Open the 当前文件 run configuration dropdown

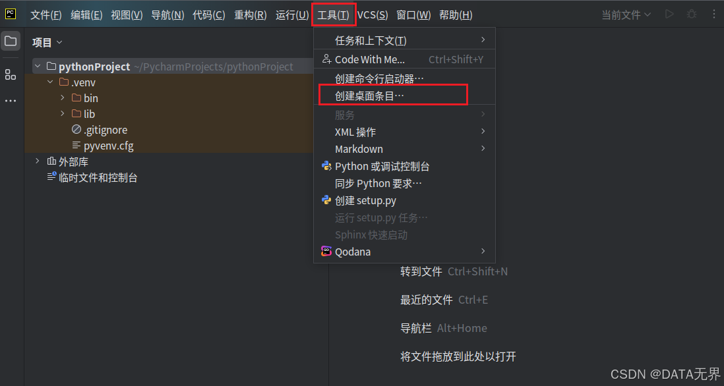(x=626, y=14)
